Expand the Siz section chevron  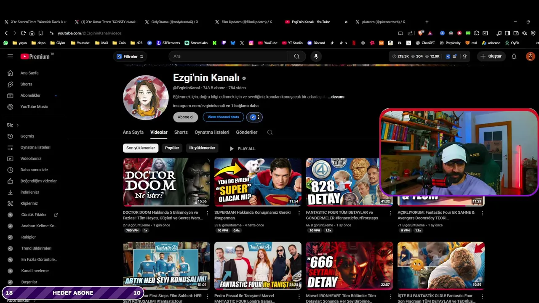(x=18, y=125)
